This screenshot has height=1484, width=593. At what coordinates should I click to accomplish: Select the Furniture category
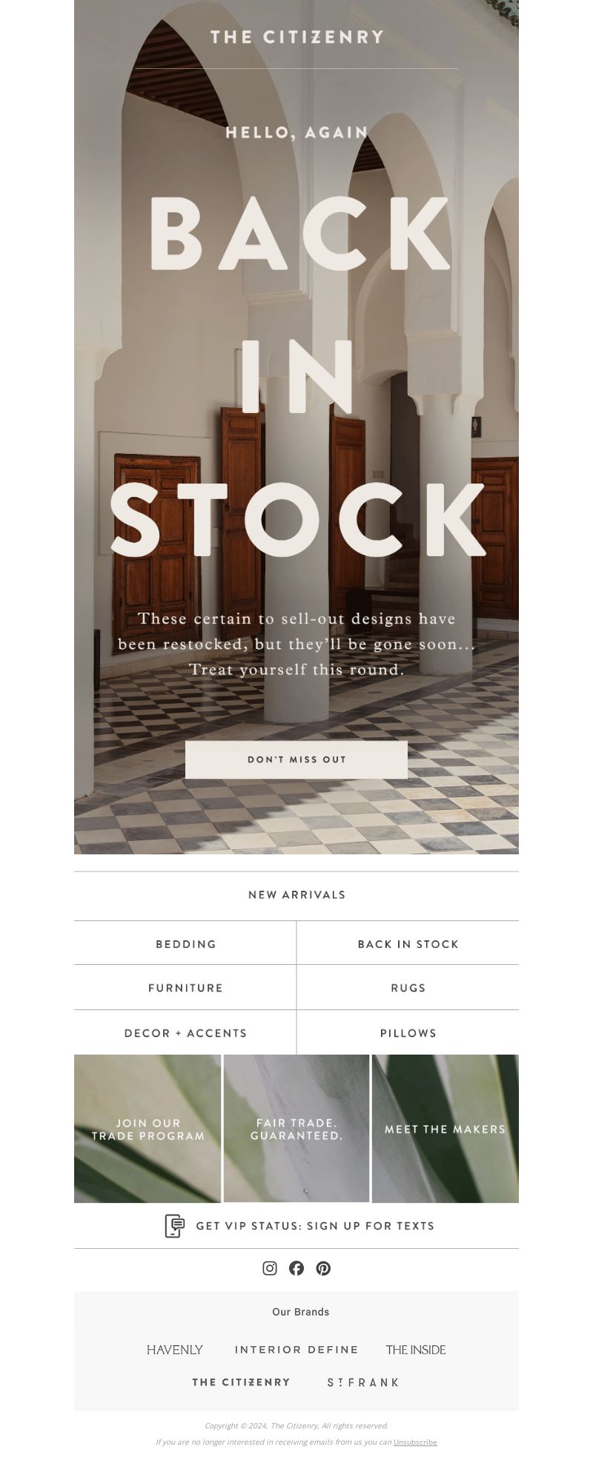point(185,988)
